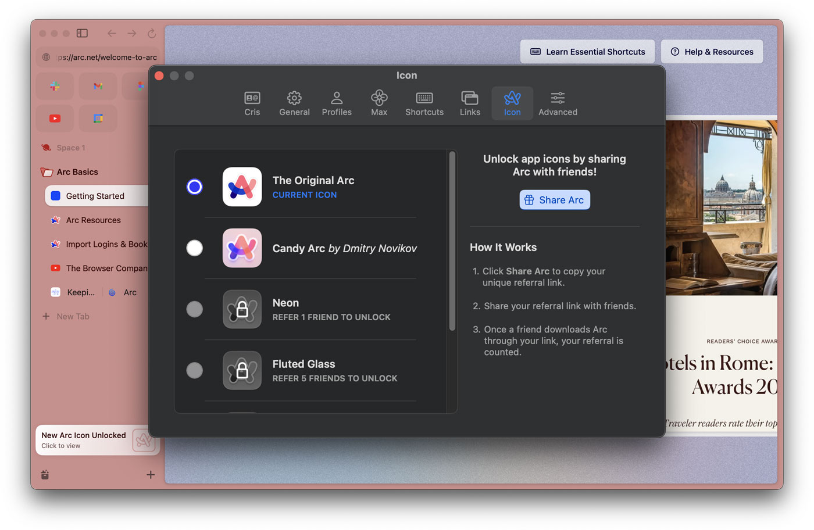
Task: Open the Profiles settings tab
Action: (337, 103)
